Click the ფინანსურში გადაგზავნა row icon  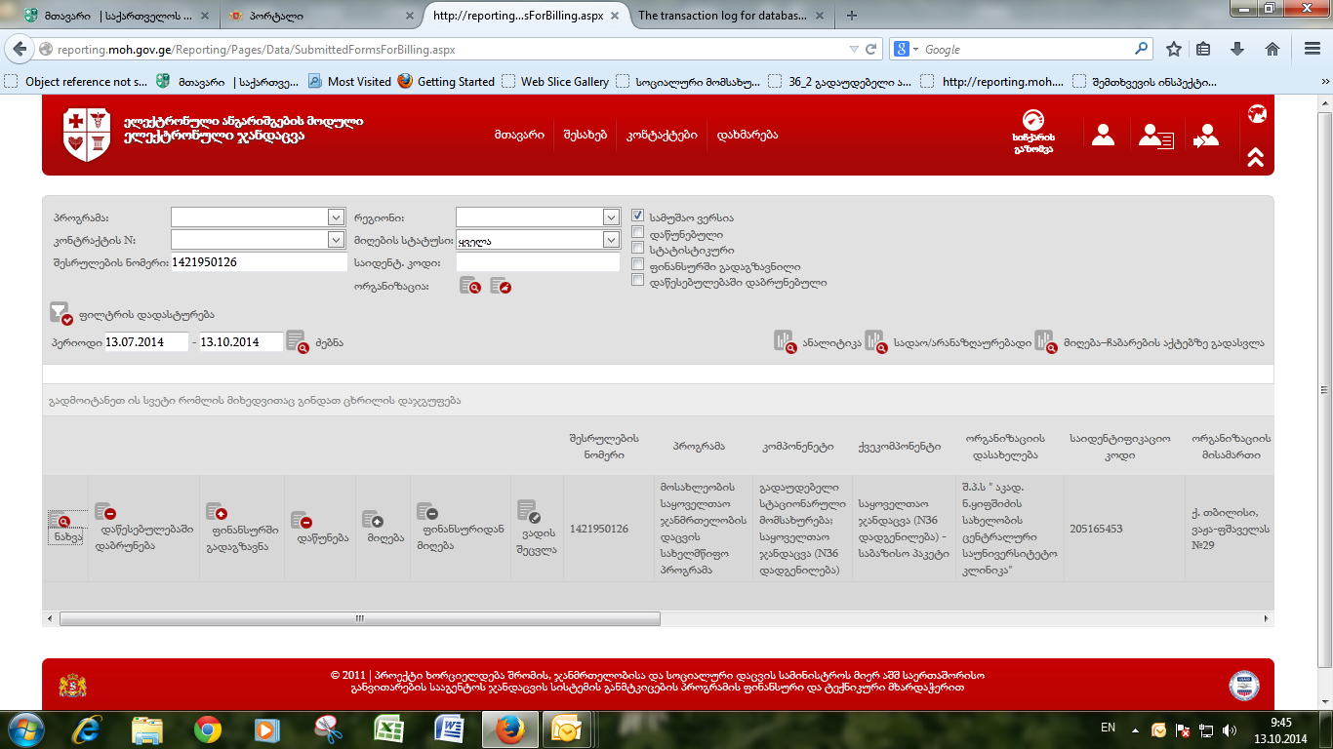point(216,512)
